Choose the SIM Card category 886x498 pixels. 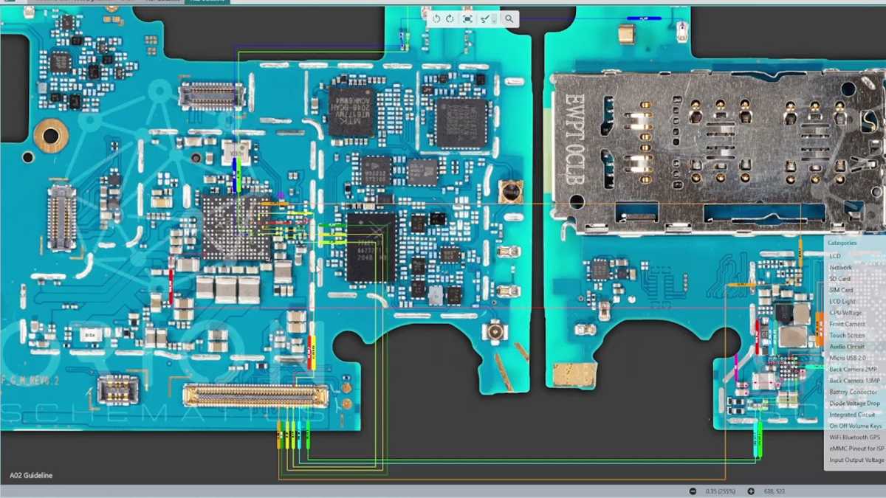[x=841, y=290]
